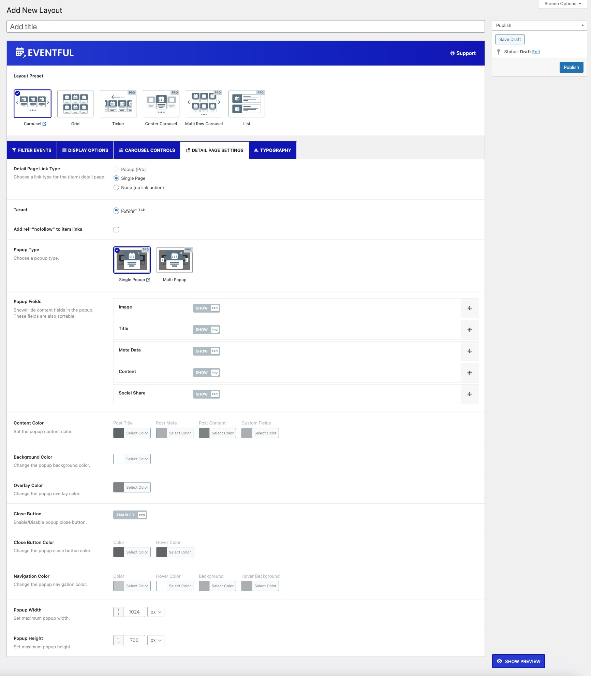
Task: Click the Show Preview button
Action: point(518,661)
